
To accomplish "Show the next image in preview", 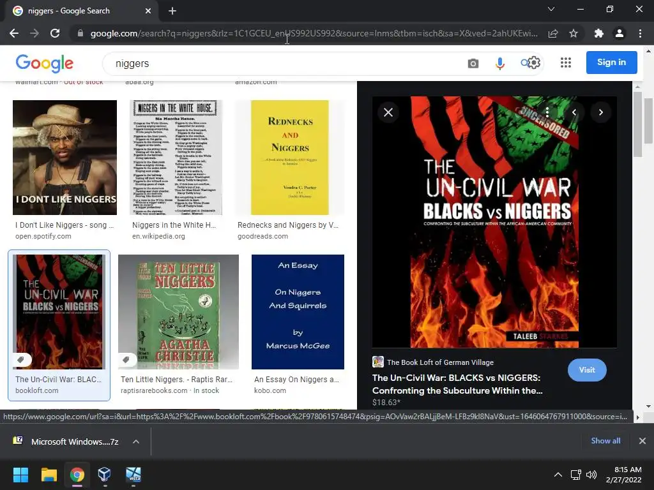I will point(600,112).
